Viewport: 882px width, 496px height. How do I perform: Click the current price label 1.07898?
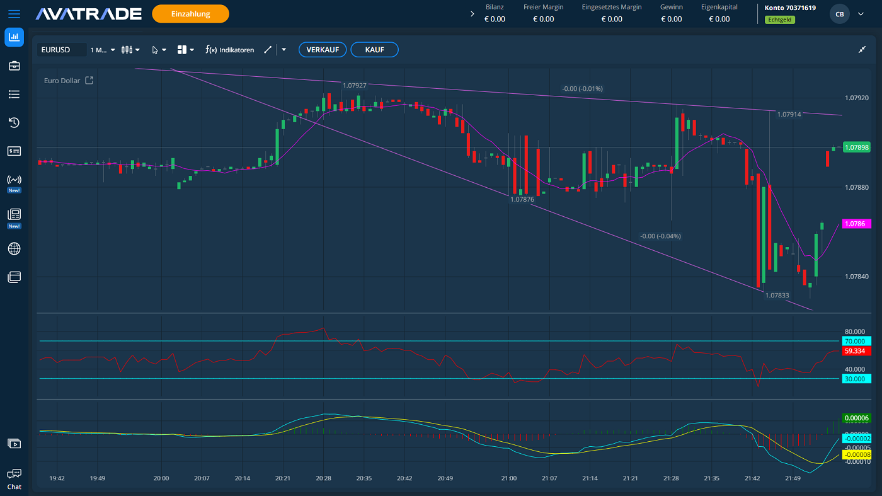click(856, 147)
